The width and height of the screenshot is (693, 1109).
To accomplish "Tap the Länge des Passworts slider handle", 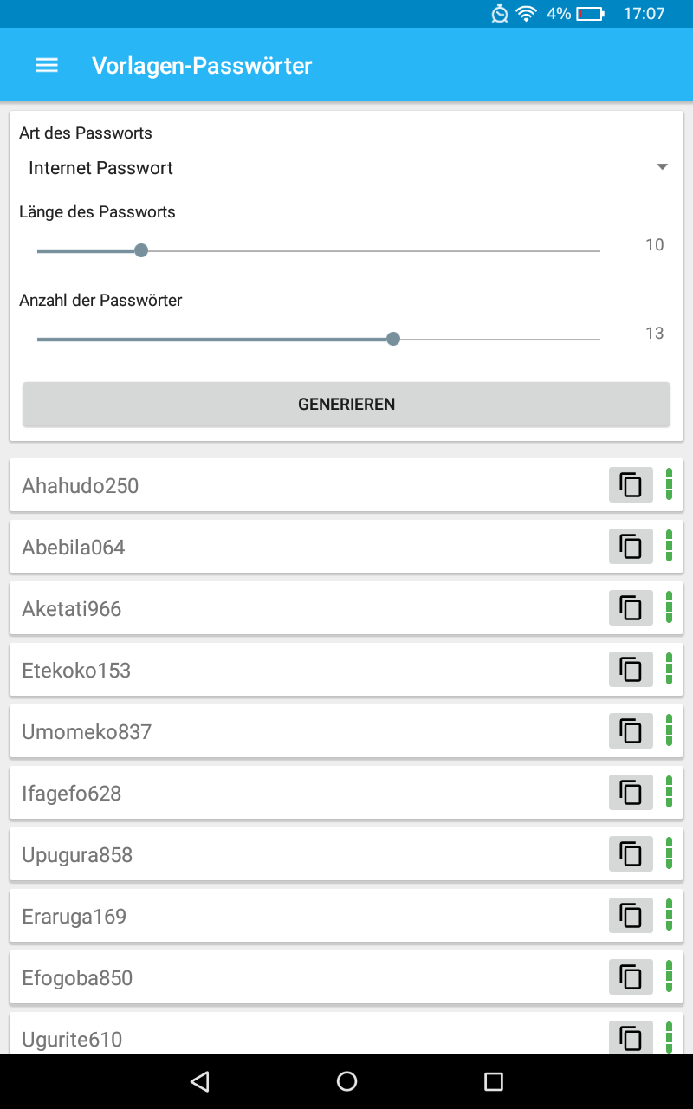I will 141,250.
